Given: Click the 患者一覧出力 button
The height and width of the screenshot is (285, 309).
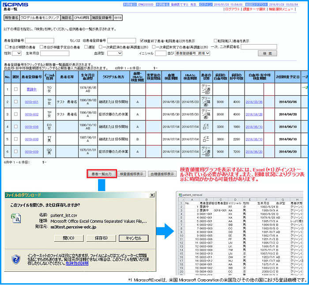Looking at the screenshot, I should coord(102,174).
